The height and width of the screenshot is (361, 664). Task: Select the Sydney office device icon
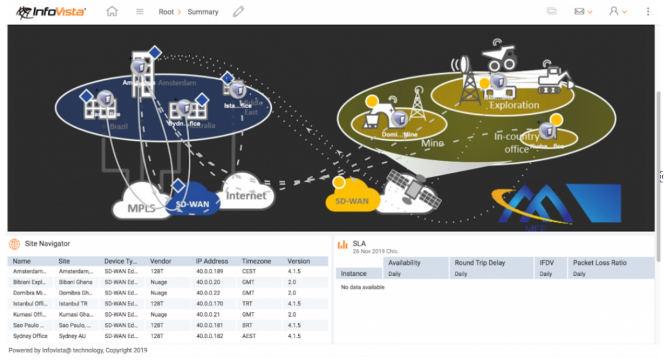click(184, 108)
